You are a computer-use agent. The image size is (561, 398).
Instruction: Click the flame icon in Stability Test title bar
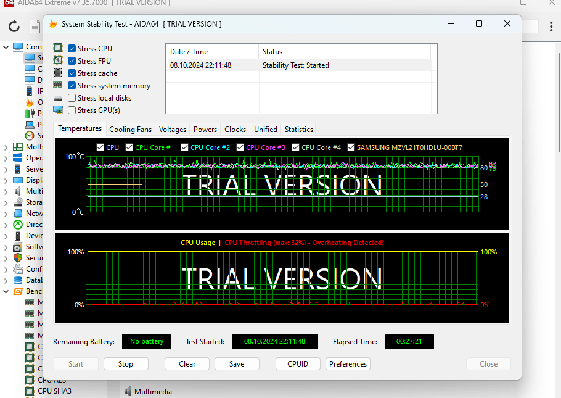click(53, 24)
